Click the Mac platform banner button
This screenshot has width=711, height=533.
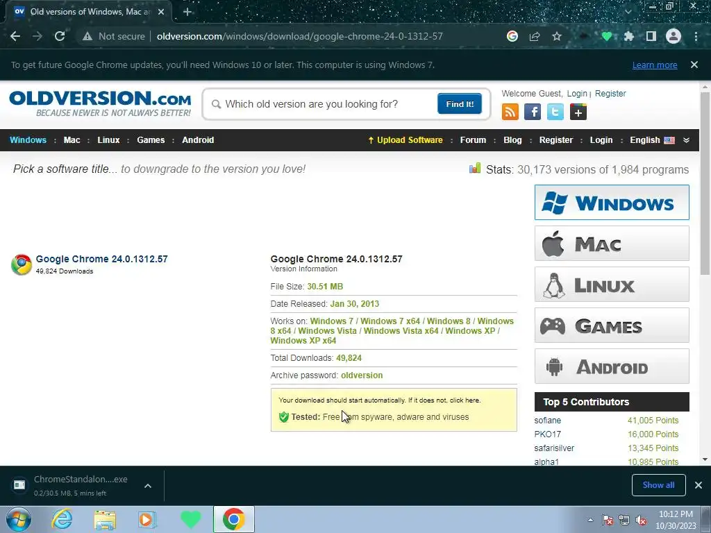[612, 244]
